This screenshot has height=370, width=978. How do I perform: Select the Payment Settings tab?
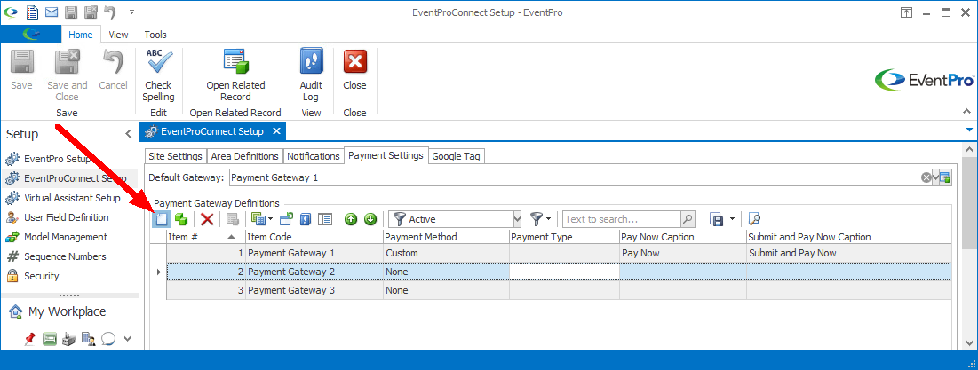[x=386, y=155]
